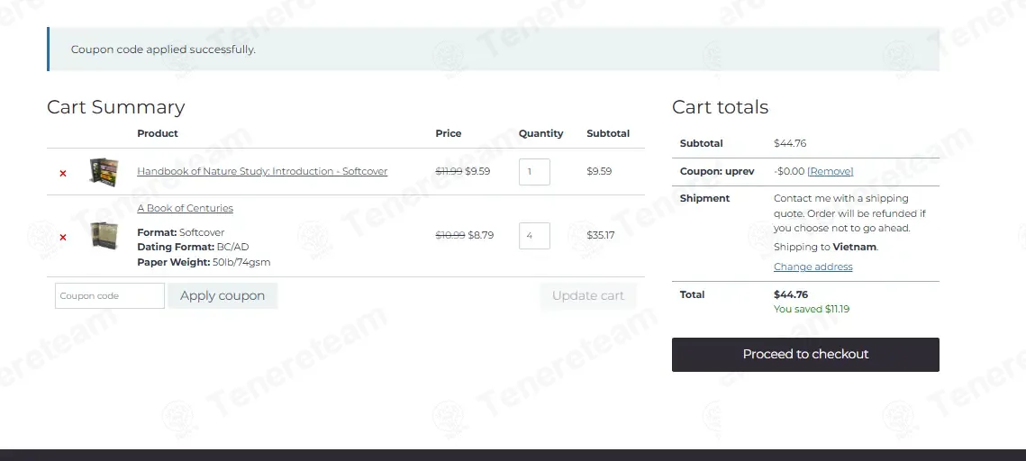Open the Change address link
The width and height of the screenshot is (1026, 461).
tap(813, 267)
